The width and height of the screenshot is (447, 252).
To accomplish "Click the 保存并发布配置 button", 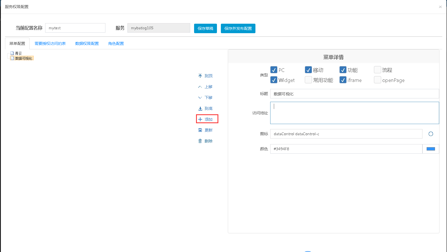I will 238,28.
